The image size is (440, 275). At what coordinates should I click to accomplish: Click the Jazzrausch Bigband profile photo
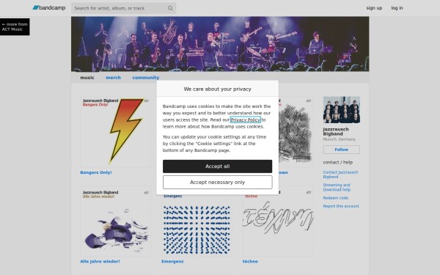click(341, 110)
